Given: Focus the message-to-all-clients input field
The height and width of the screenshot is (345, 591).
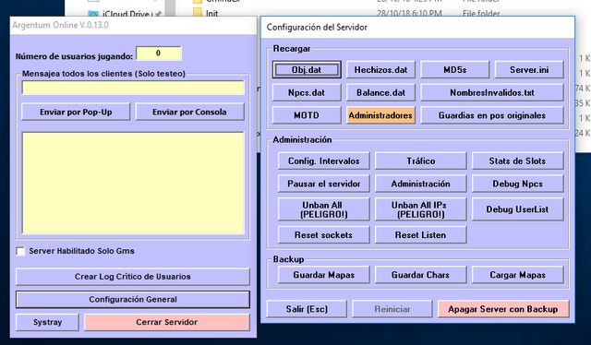Looking at the screenshot, I should coord(133,88).
